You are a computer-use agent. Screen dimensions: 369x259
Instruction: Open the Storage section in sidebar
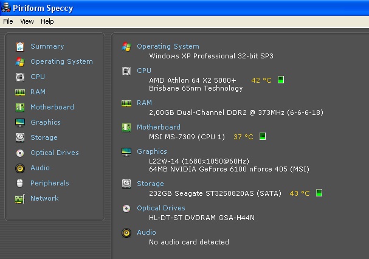44,137
